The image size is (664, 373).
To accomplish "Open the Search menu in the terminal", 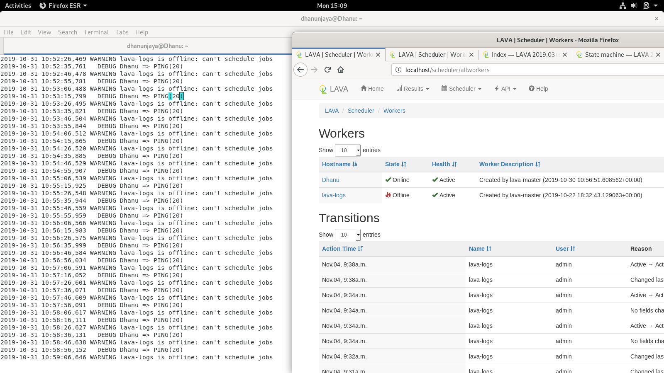I will (68, 32).
